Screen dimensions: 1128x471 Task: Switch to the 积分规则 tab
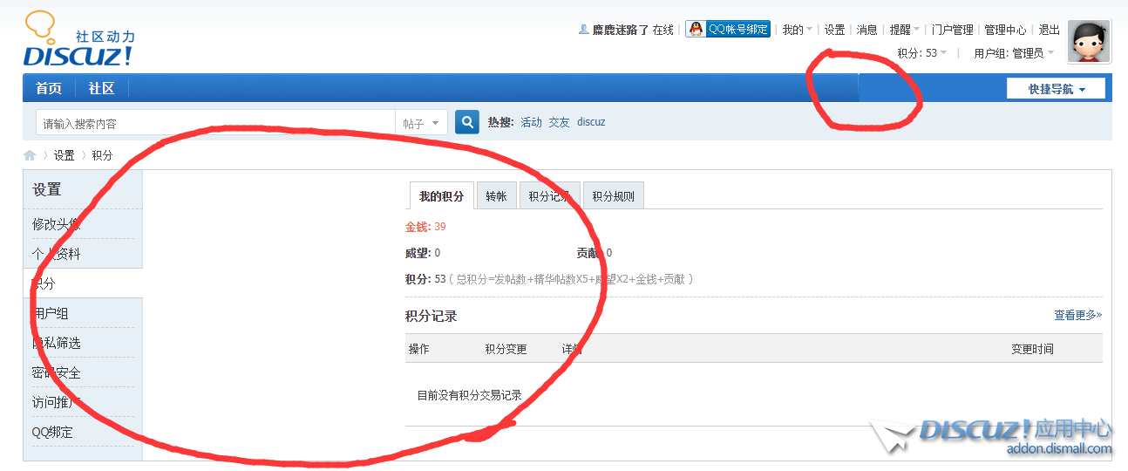tap(613, 196)
